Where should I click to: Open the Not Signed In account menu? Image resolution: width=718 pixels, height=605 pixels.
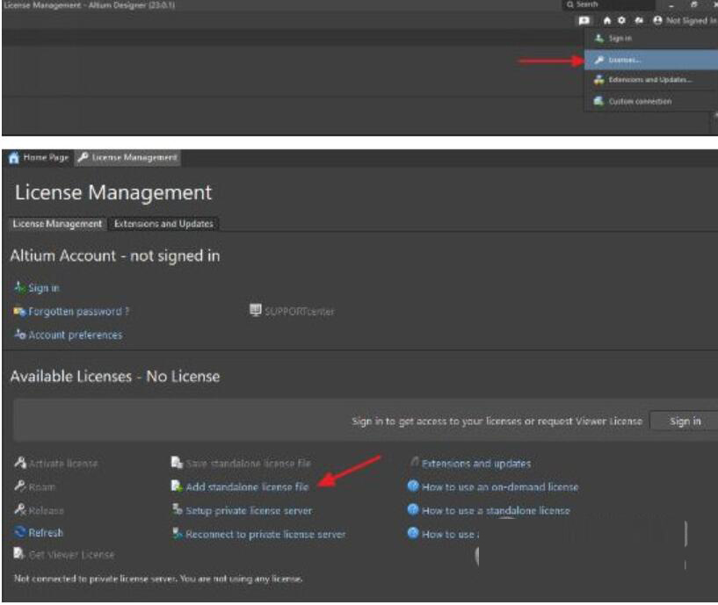[x=685, y=20]
